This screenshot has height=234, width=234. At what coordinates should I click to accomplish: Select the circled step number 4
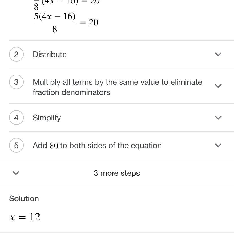(x=16, y=118)
